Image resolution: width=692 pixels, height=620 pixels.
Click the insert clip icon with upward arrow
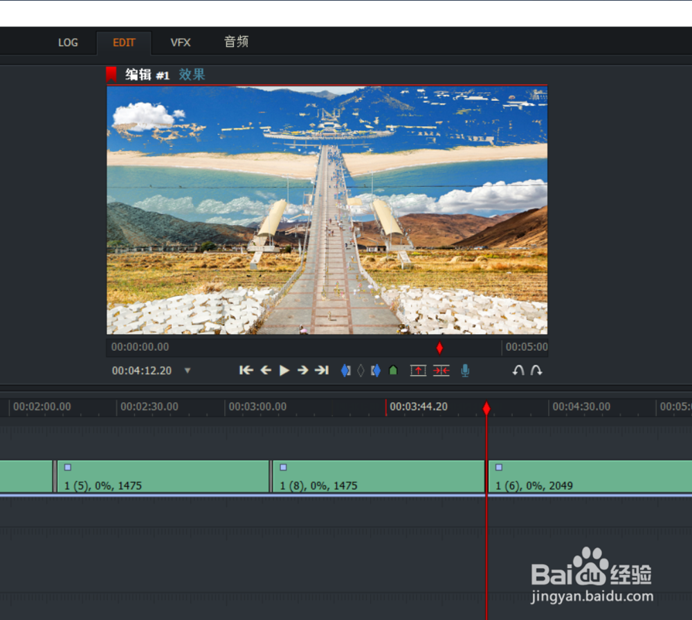click(x=419, y=370)
